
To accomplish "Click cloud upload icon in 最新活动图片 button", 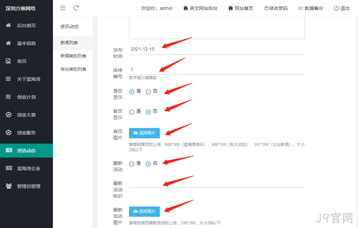I will click(x=136, y=211).
